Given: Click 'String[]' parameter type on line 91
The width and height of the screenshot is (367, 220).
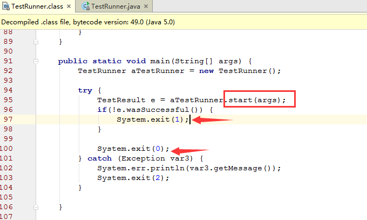Looking at the screenshot, I should (194, 61).
